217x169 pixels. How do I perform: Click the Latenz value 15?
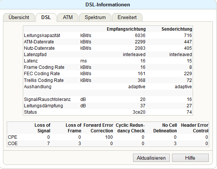[189, 61]
